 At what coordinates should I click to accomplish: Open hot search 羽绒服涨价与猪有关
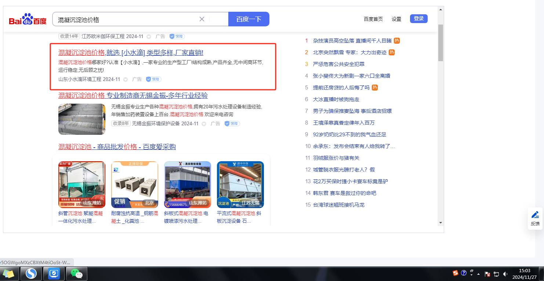[336, 158]
